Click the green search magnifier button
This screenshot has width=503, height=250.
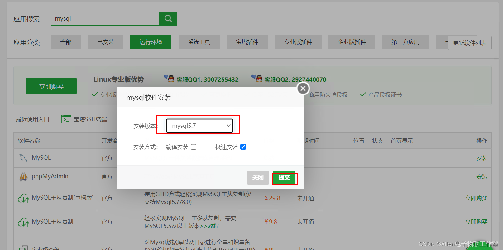point(168,18)
